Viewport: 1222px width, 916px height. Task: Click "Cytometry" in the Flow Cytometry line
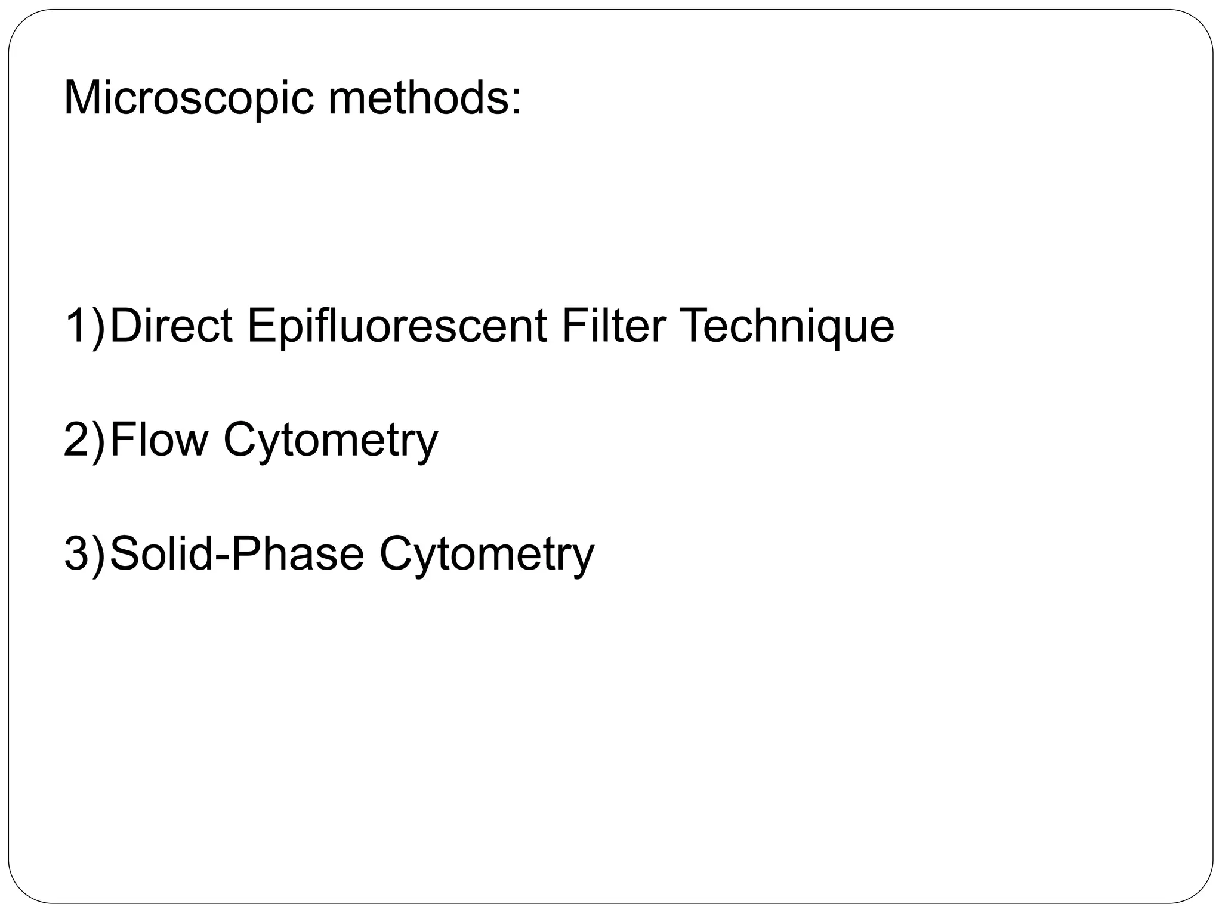pos(331,440)
